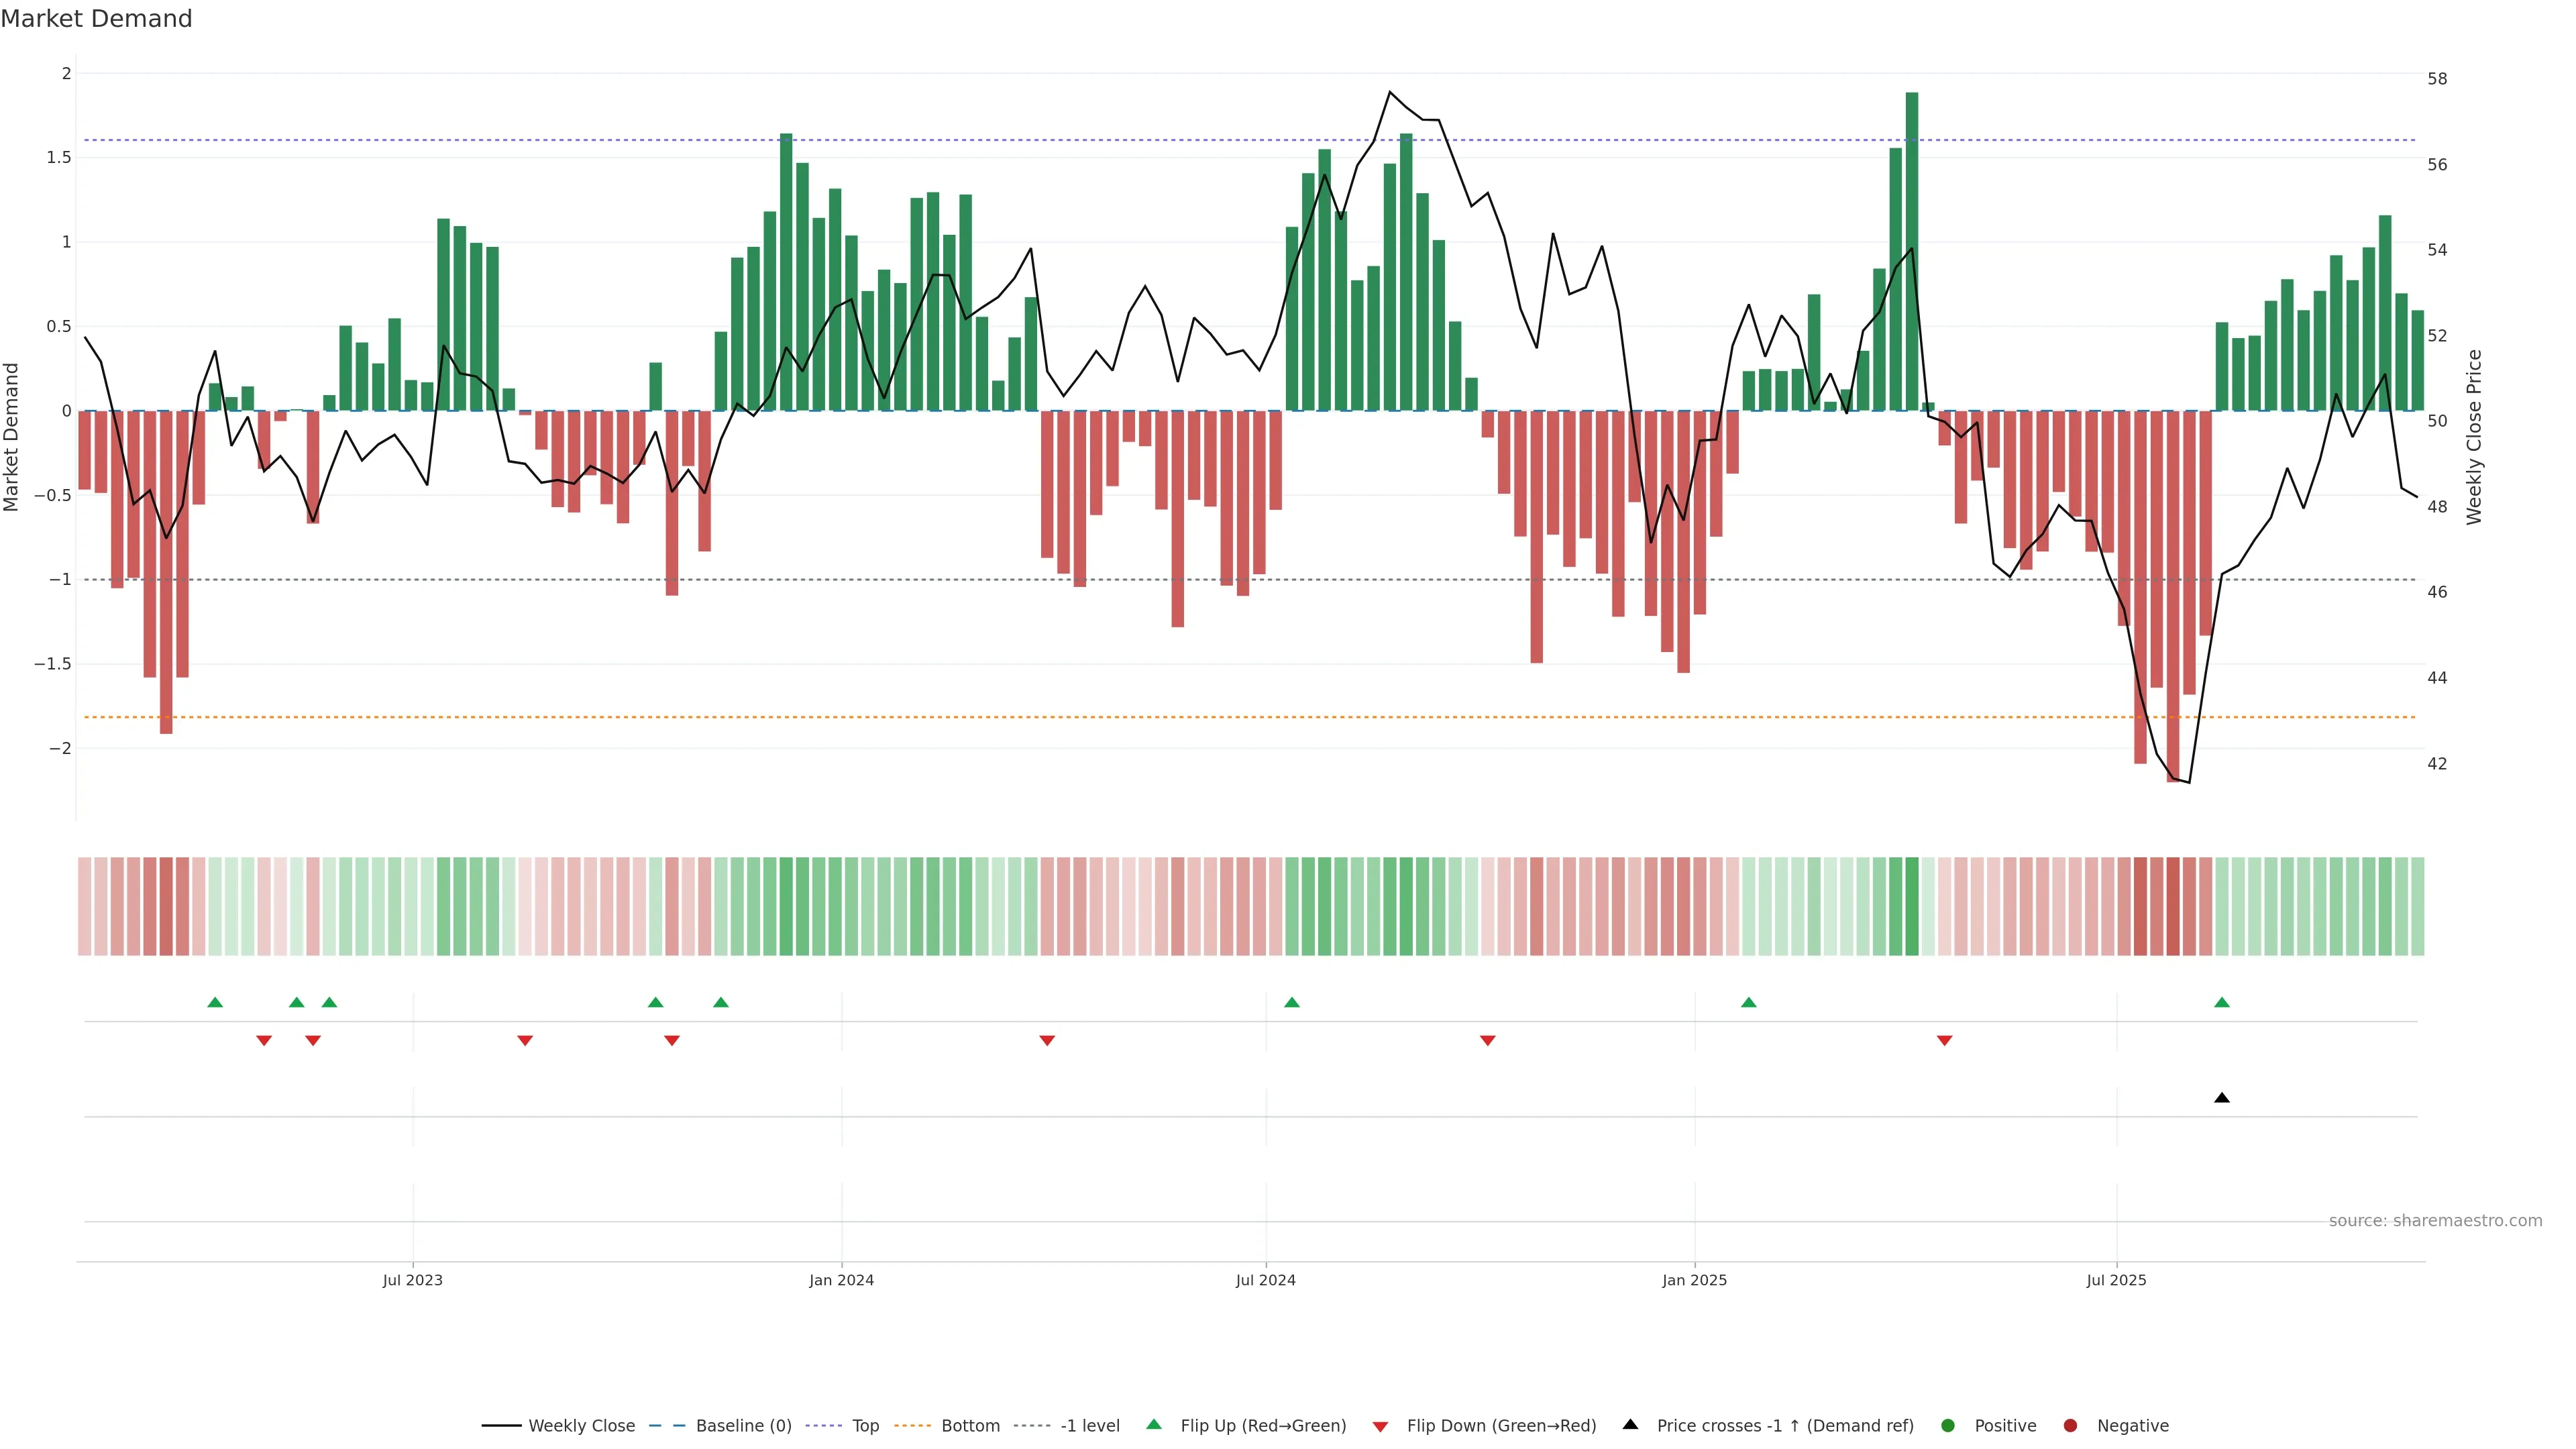The height and width of the screenshot is (1449, 2576).
Task: Click the sharemaestro.com source text
Action: 2435,1220
